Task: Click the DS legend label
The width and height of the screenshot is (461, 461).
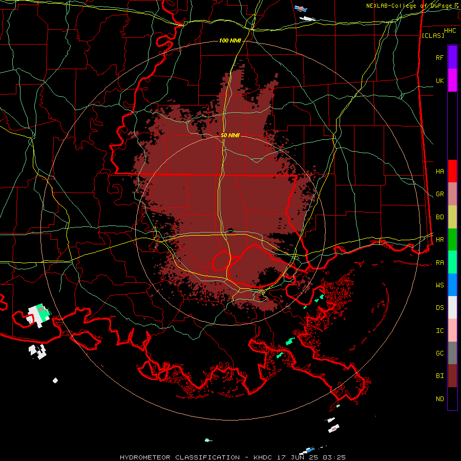Action: pos(439,308)
